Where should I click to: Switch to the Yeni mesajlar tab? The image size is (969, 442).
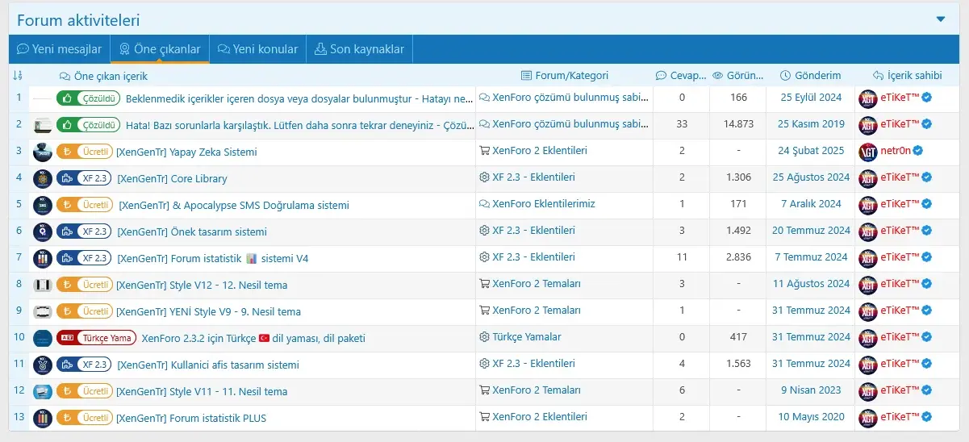pos(60,49)
